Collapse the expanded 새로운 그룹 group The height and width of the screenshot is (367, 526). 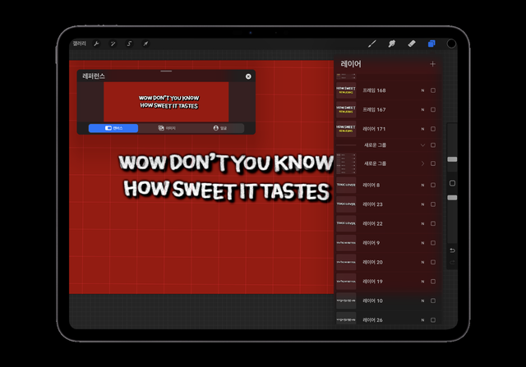(423, 145)
